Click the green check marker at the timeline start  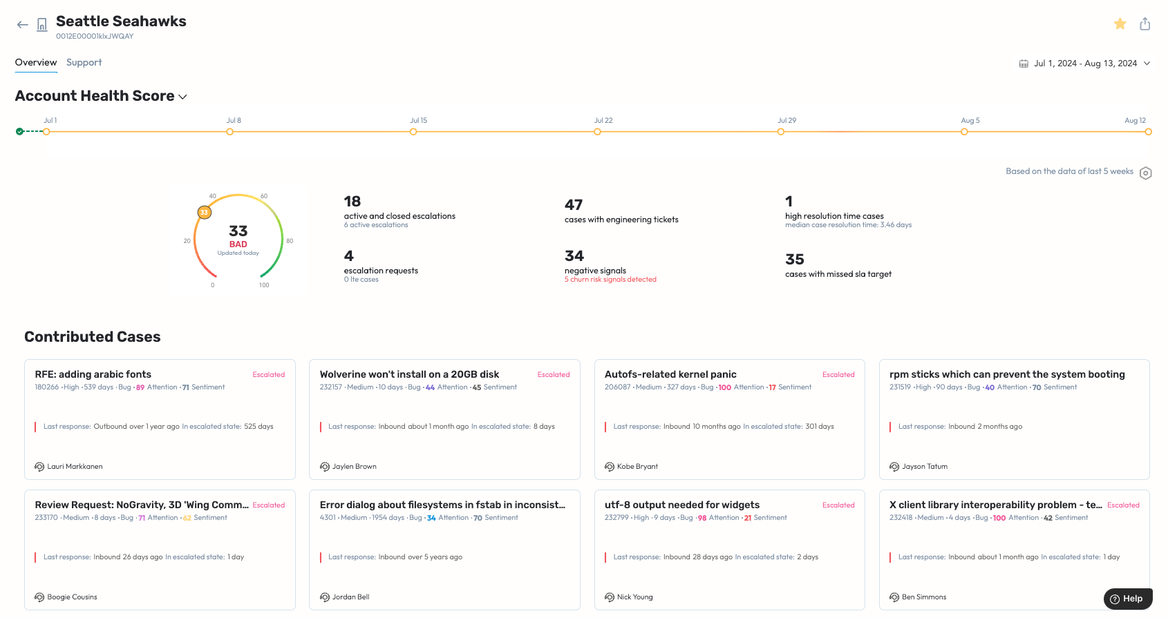tap(19, 131)
